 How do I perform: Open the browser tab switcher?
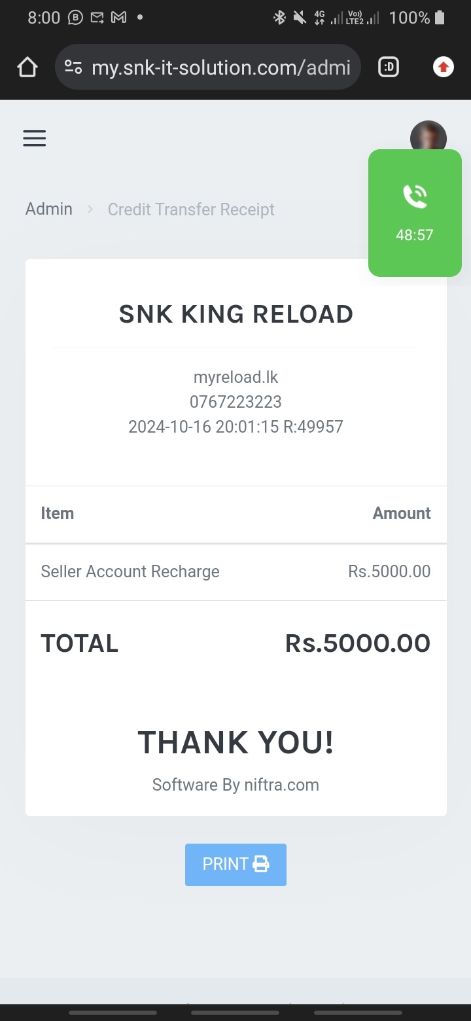389,67
